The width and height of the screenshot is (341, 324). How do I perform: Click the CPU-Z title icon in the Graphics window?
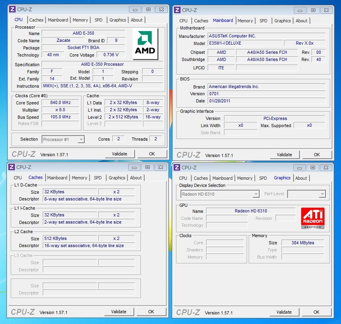pos(177,167)
